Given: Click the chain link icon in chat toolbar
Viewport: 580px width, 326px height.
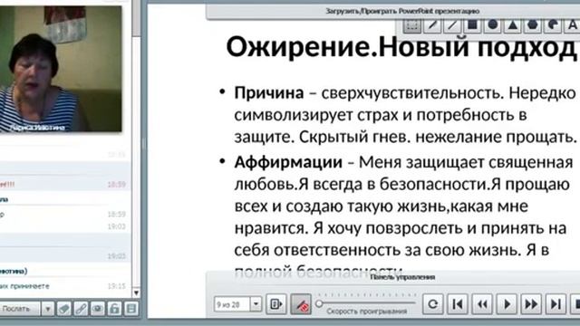Looking at the screenshot, I should (81, 308).
